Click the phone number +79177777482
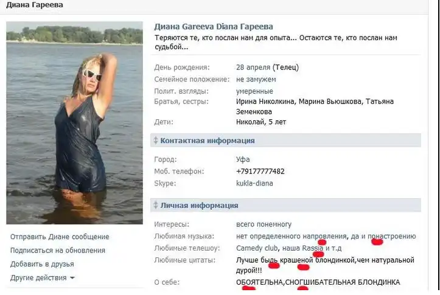440x295 pixels. point(260,172)
